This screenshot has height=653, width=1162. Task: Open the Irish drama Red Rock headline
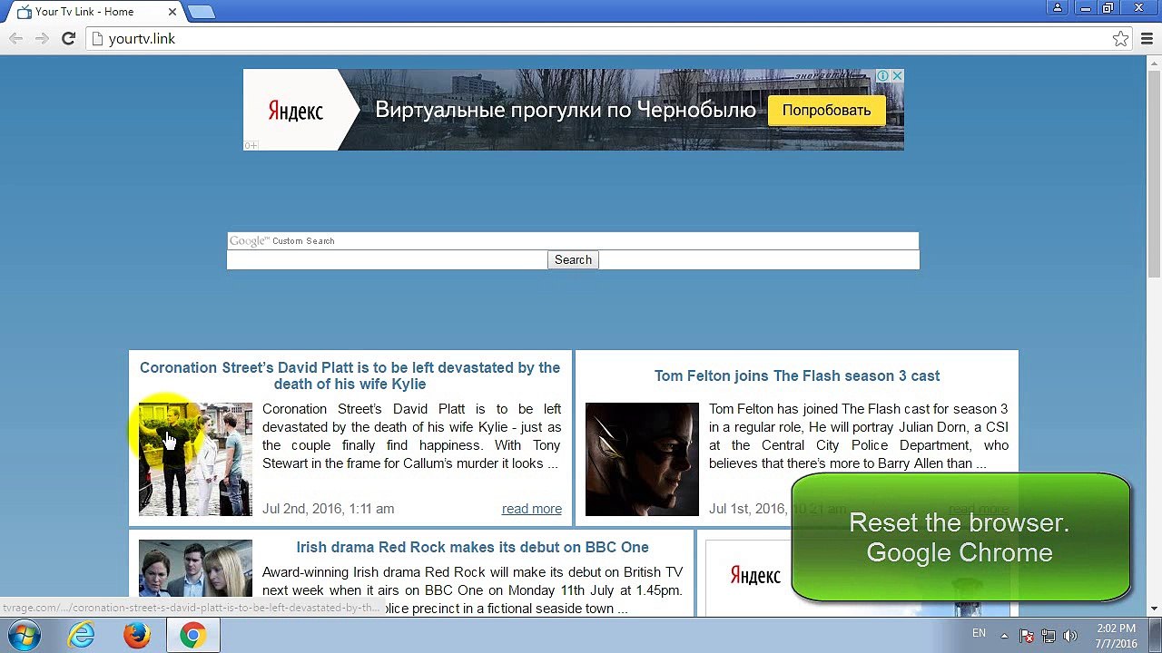(472, 547)
